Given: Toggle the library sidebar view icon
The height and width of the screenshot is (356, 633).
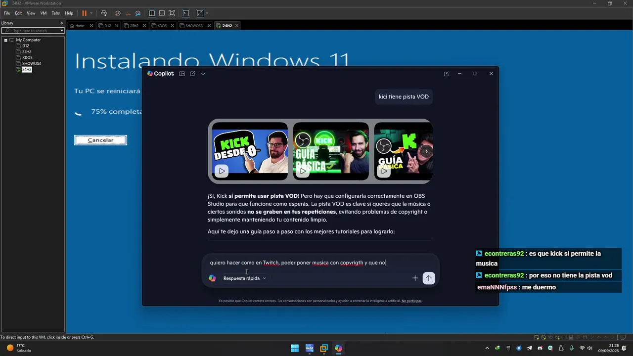Looking at the screenshot, I should 152,13.
